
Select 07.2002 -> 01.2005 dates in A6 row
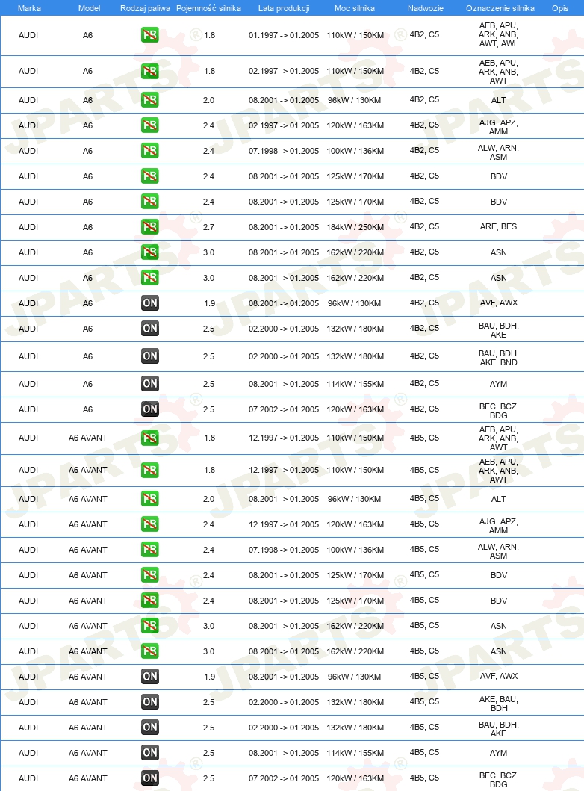[284, 409]
